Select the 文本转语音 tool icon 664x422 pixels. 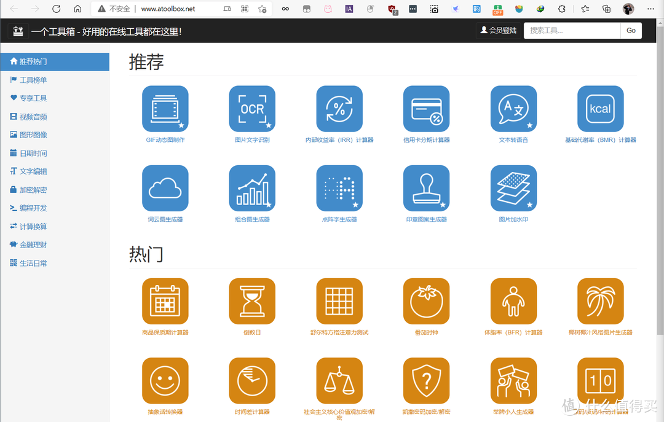(x=513, y=109)
